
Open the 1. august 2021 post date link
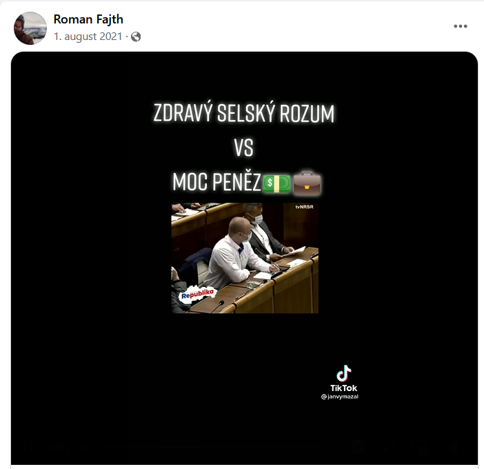pos(88,37)
